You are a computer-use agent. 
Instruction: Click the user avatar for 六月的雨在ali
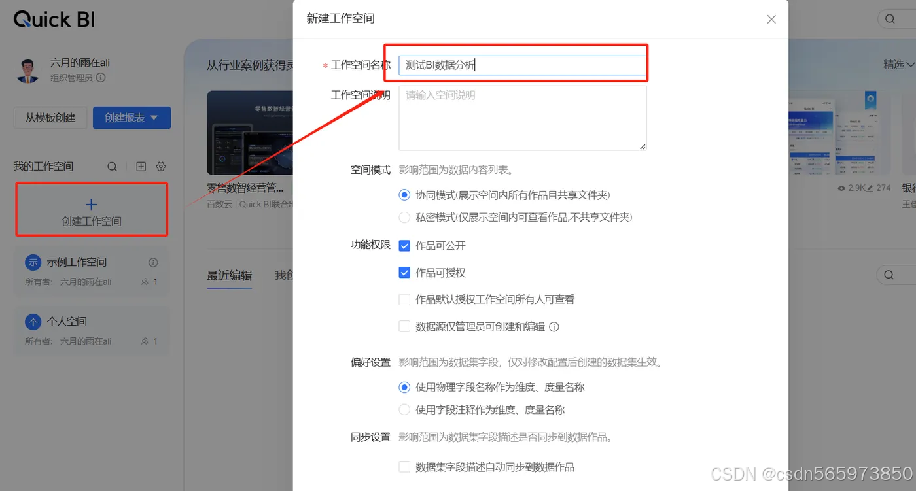(x=27, y=70)
